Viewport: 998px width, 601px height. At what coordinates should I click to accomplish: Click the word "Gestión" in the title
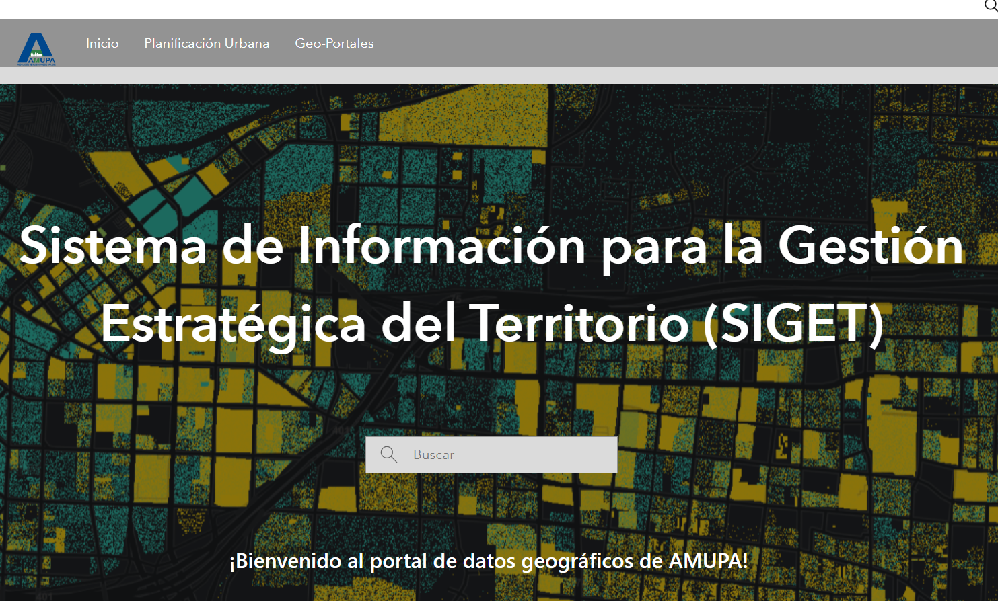tap(871, 246)
